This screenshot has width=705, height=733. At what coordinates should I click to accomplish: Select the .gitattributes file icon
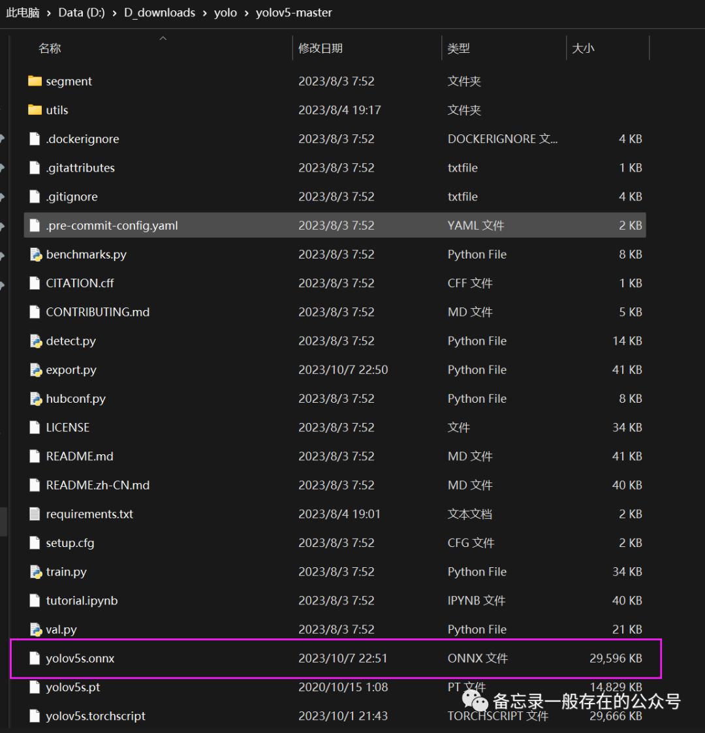pos(35,168)
